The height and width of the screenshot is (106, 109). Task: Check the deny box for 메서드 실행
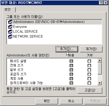[x=89, y=61]
